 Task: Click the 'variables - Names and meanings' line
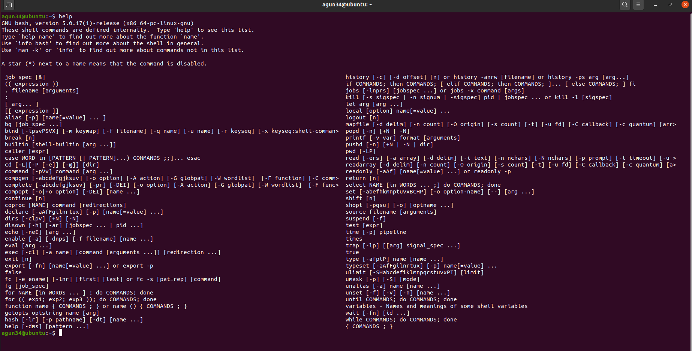(x=436, y=306)
